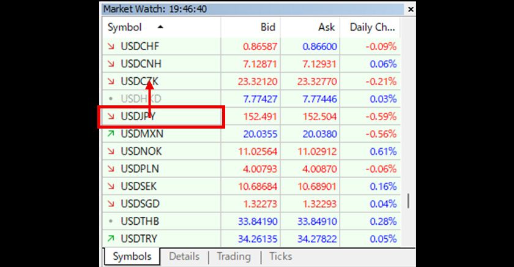This screenshot has height=267, width=514.
Task: Switch to the Details tab
Action: coord(184,257)
